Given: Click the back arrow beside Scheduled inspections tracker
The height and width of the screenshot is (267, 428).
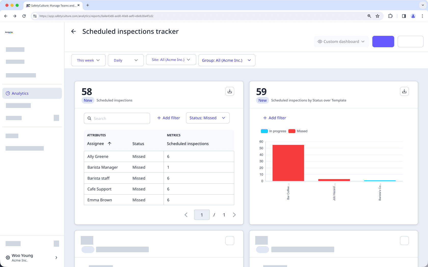Looking at the screenshot, I should point(73,31).
